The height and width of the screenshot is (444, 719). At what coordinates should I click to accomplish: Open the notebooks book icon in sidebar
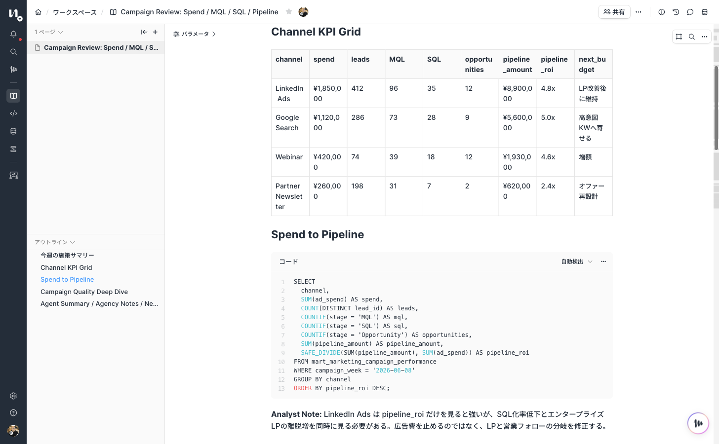[13, 96]
